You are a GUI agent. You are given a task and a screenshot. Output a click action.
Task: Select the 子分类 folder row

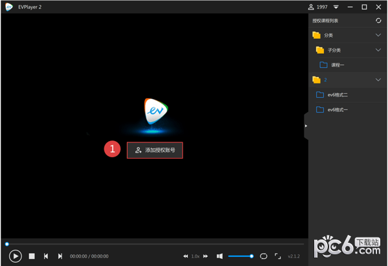click(348, 50)
